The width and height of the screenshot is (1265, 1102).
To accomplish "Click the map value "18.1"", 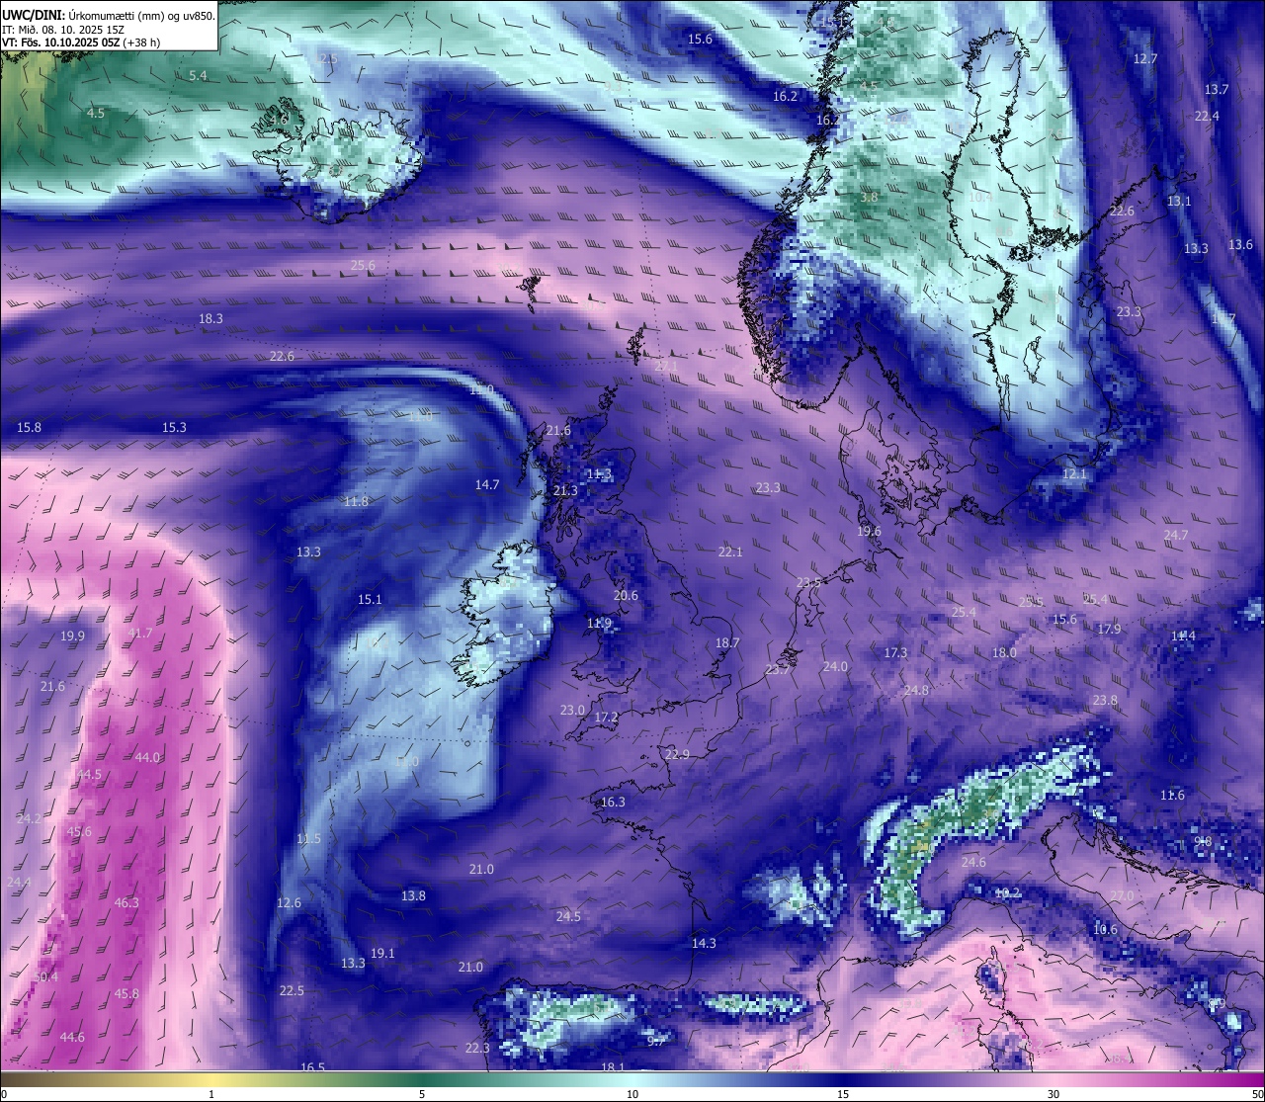I will click(x=613, y=1067).
